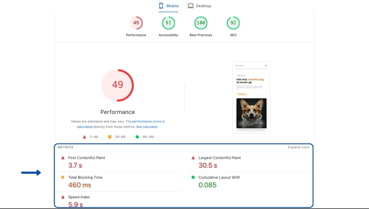Open the 'See calculator' link
The width and height of the screenshot is (369, 209).
(x=147, y=127)
